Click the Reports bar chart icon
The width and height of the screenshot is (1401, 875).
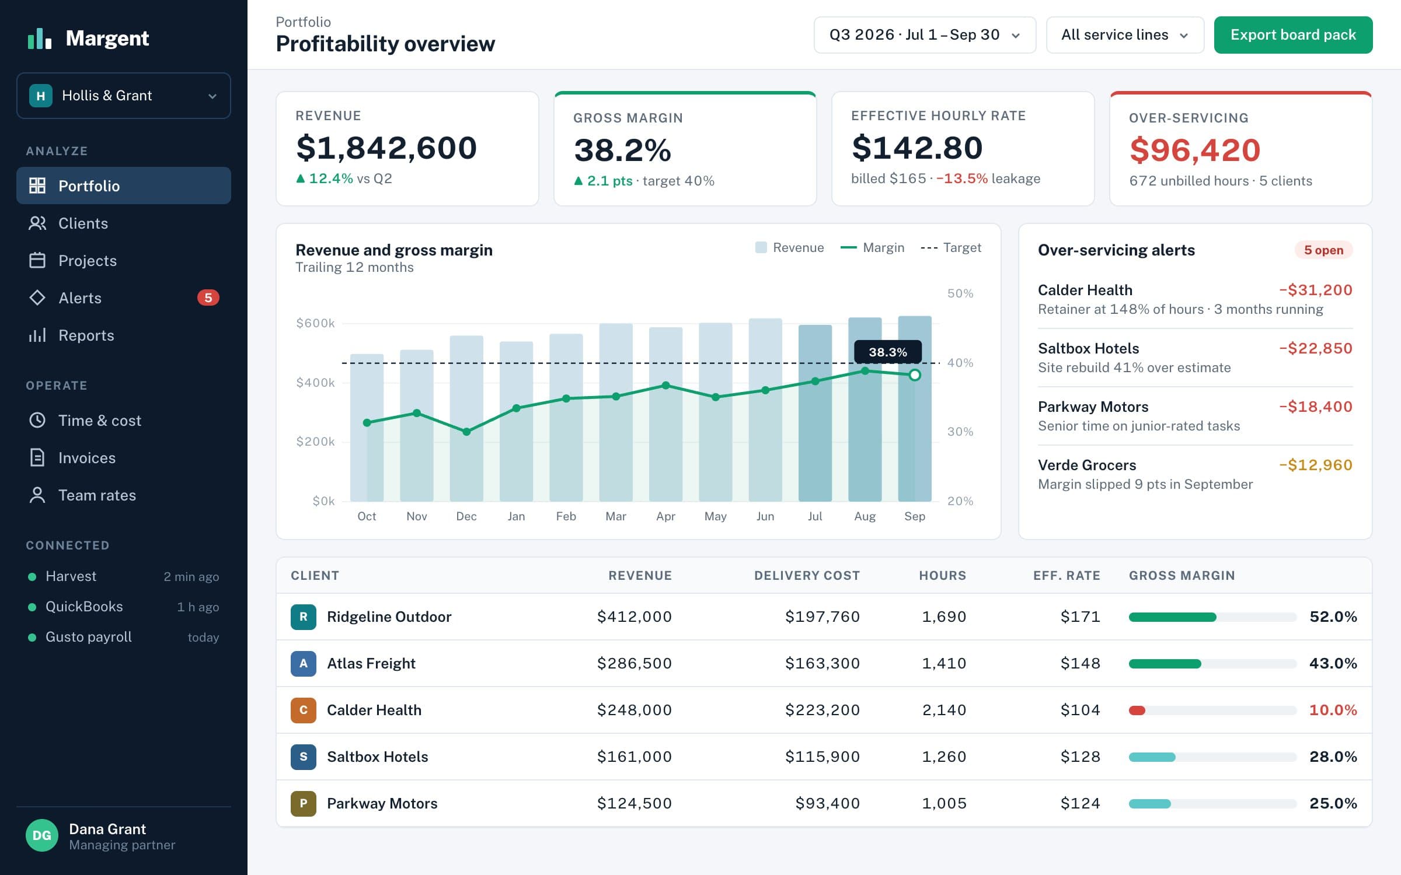tap(37, 335)
